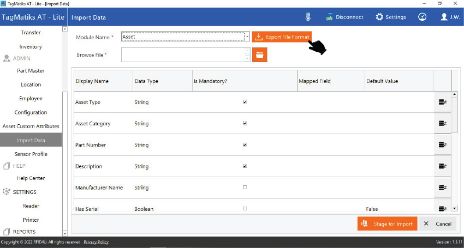Toggle Asset Type mandatory checkbox
464x248 pixels.
[x=245, y=102]
